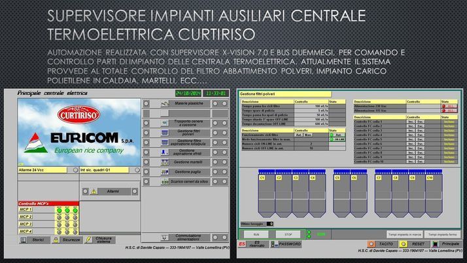Viewport: 467px width, 263px height.
Task: Open the Materie plastiche section icon
Action: click(x=165, y=103)
